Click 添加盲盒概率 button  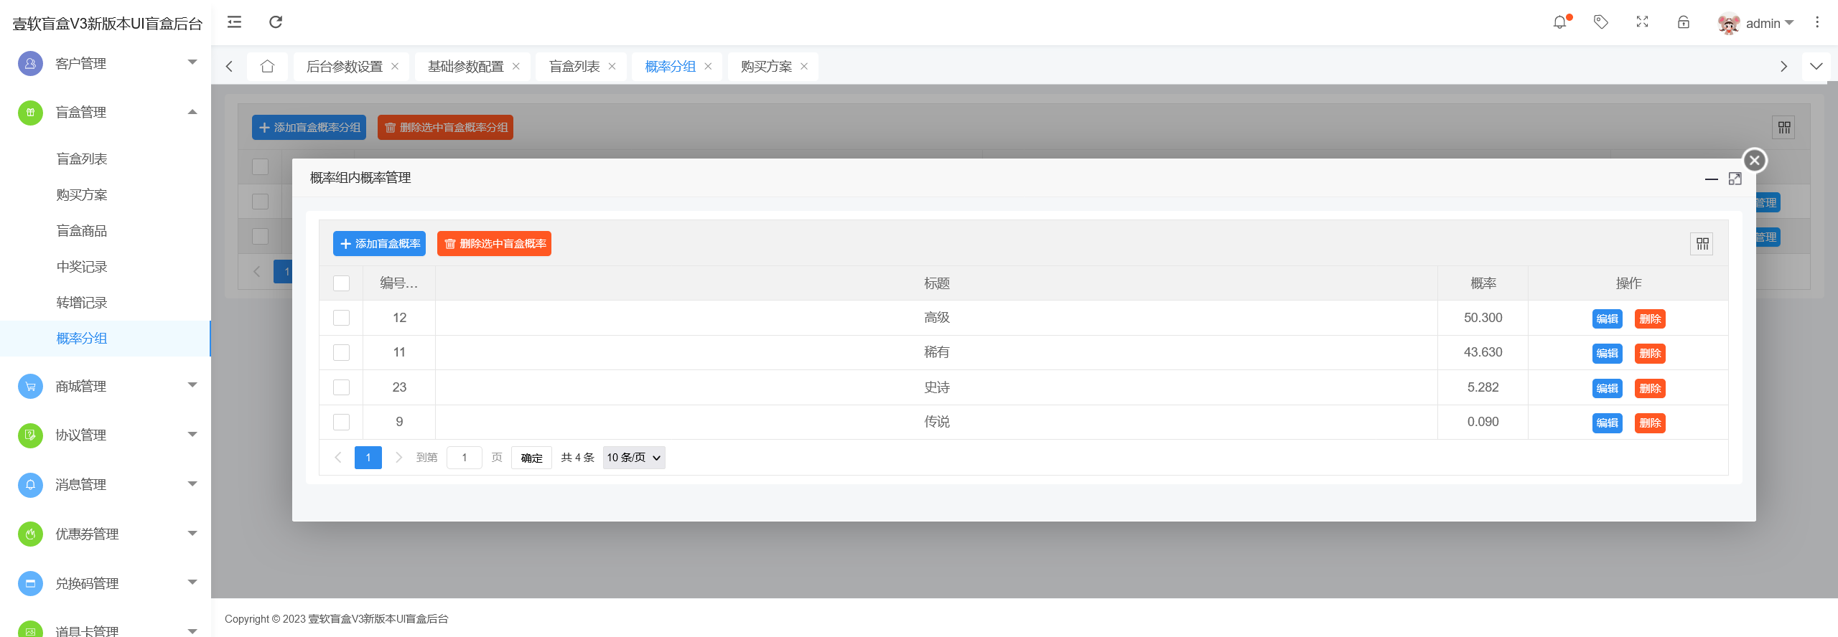(379, 244)
